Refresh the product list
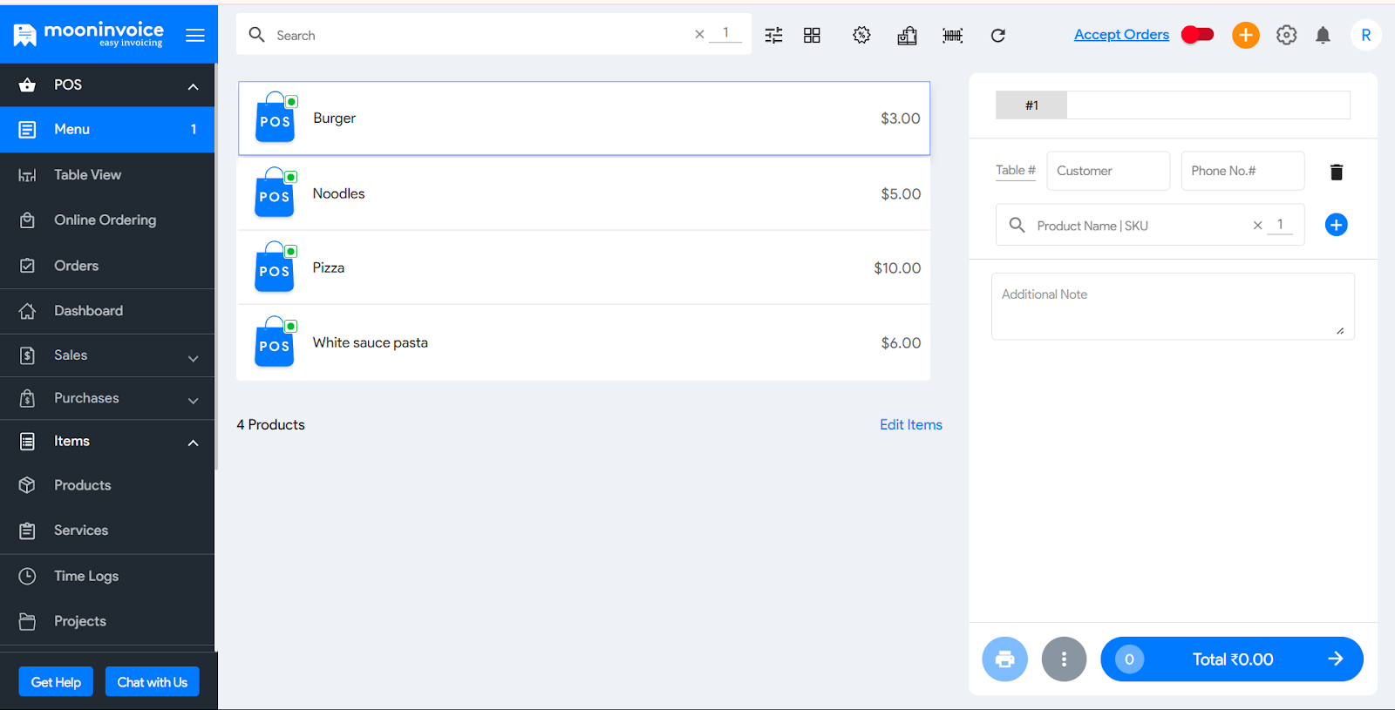The height and width of the screenshot is (710, 1395). point(998,36)
